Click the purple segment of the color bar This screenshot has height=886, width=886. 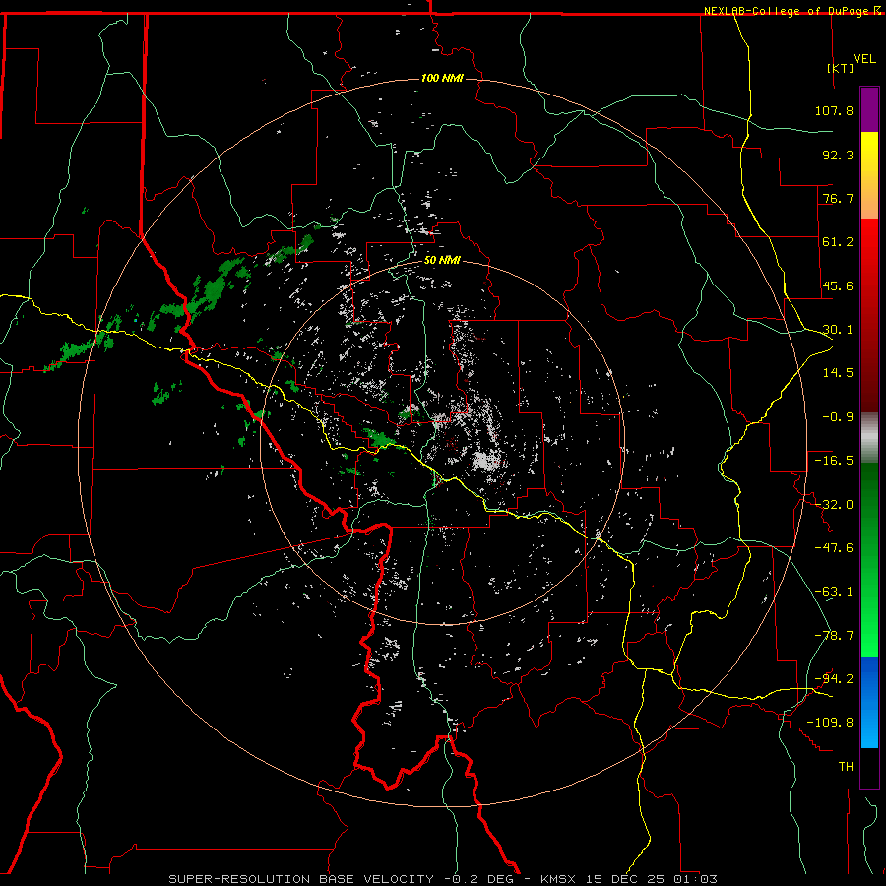click(869, 109)
